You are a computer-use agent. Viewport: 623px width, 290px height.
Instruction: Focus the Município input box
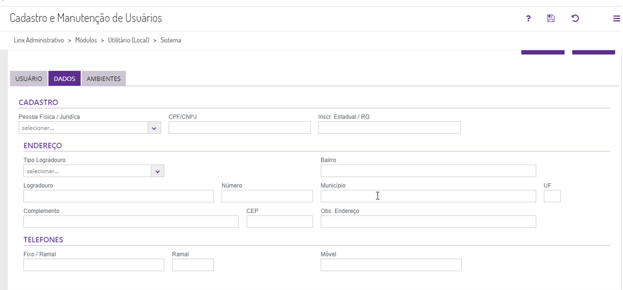point(428,196)
